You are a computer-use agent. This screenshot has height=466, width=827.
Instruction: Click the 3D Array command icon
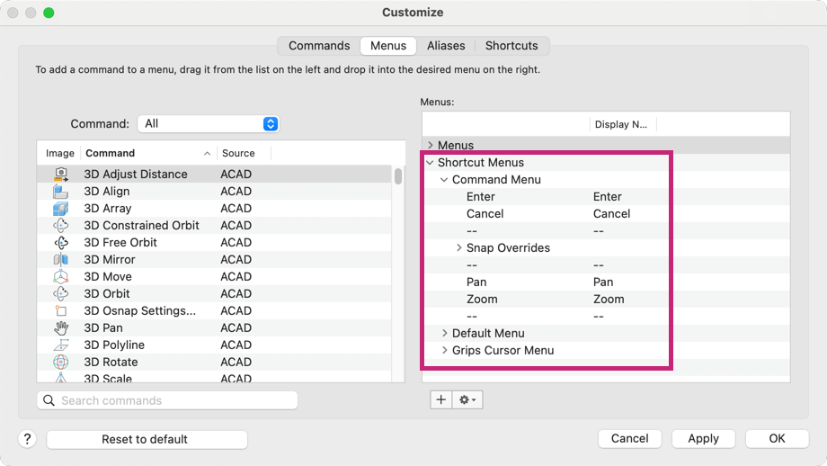pyautogui.click(x=60, y=209)
